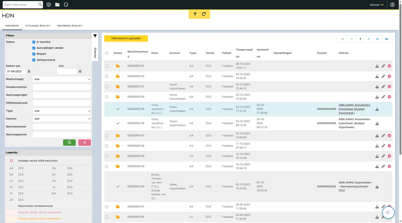Open calendar picker for Datum van

point(29,71)
